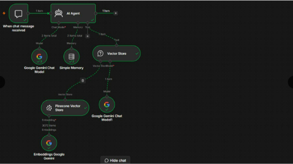Expand the right side panel handle
The height and width of the screenshot is (164, 293).
(290, 82)
